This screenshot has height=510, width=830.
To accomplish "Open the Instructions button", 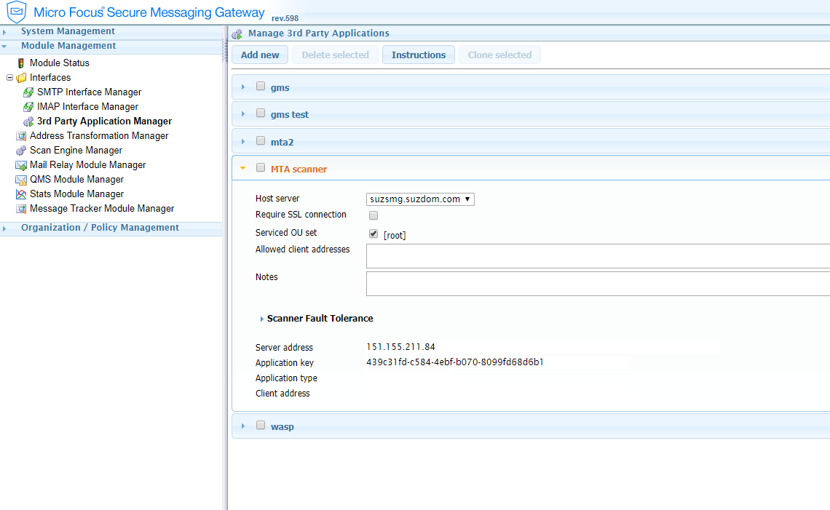I will click(419, 55).
